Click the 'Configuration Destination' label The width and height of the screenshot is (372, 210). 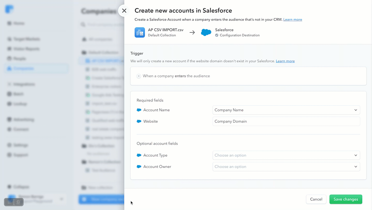[x=240, y=35]
